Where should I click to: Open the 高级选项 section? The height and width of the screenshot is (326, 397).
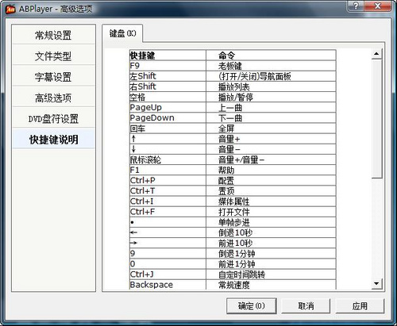point(53,98)
